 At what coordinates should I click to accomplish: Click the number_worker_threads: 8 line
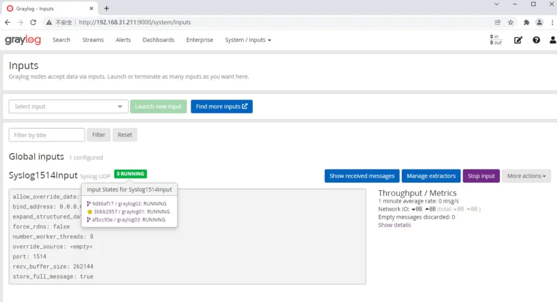tap(53, 237)
